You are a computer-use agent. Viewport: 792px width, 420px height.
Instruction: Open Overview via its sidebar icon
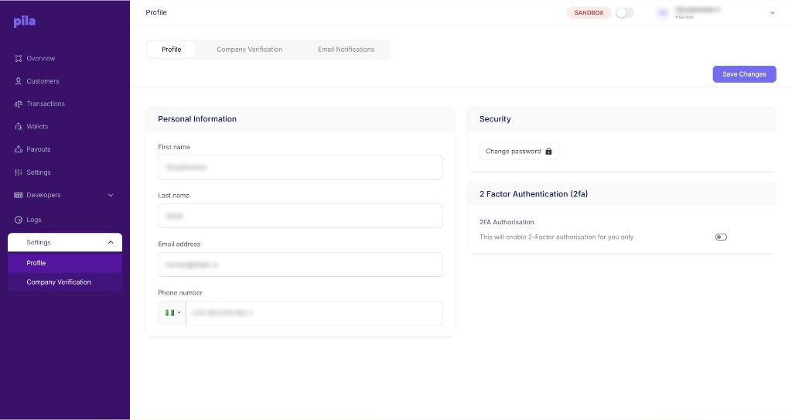[19, 59]
